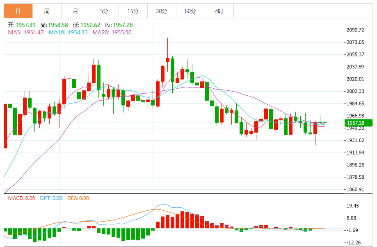
Task: Select the 日 daily chart tab
Action: click(18, 11)
